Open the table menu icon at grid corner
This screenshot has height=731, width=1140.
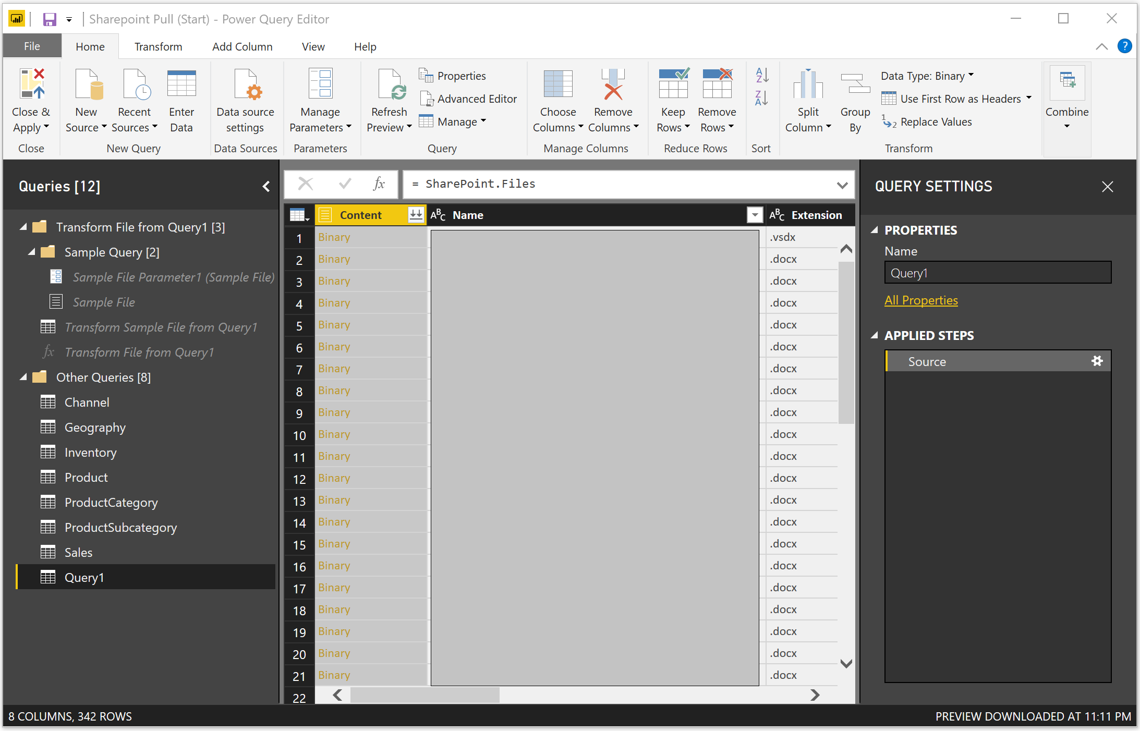tap(299, 215)
